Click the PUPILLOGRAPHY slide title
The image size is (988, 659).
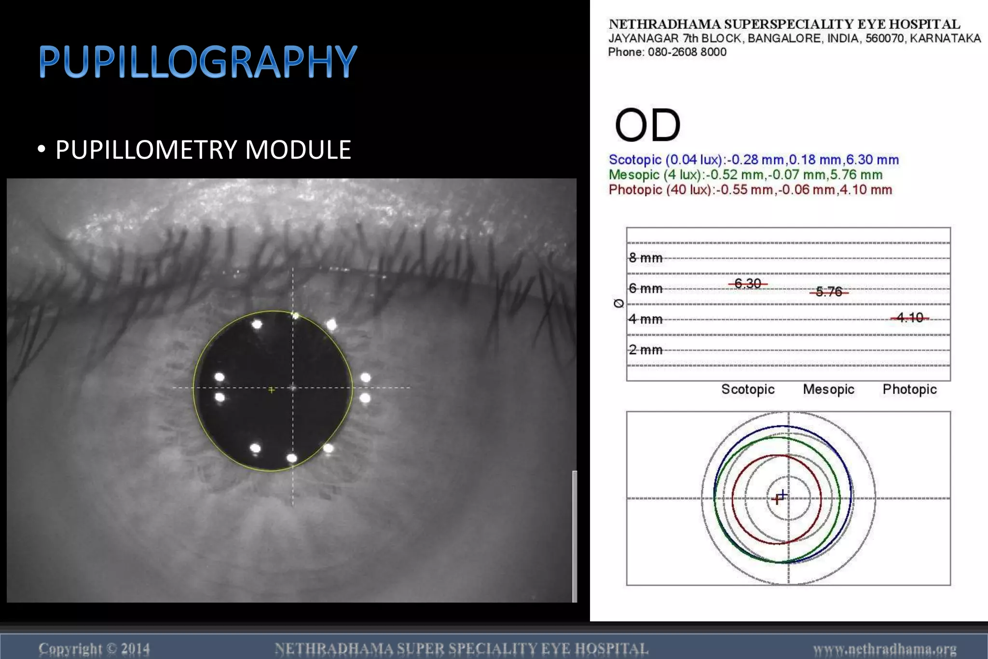[x=198, y=62]
